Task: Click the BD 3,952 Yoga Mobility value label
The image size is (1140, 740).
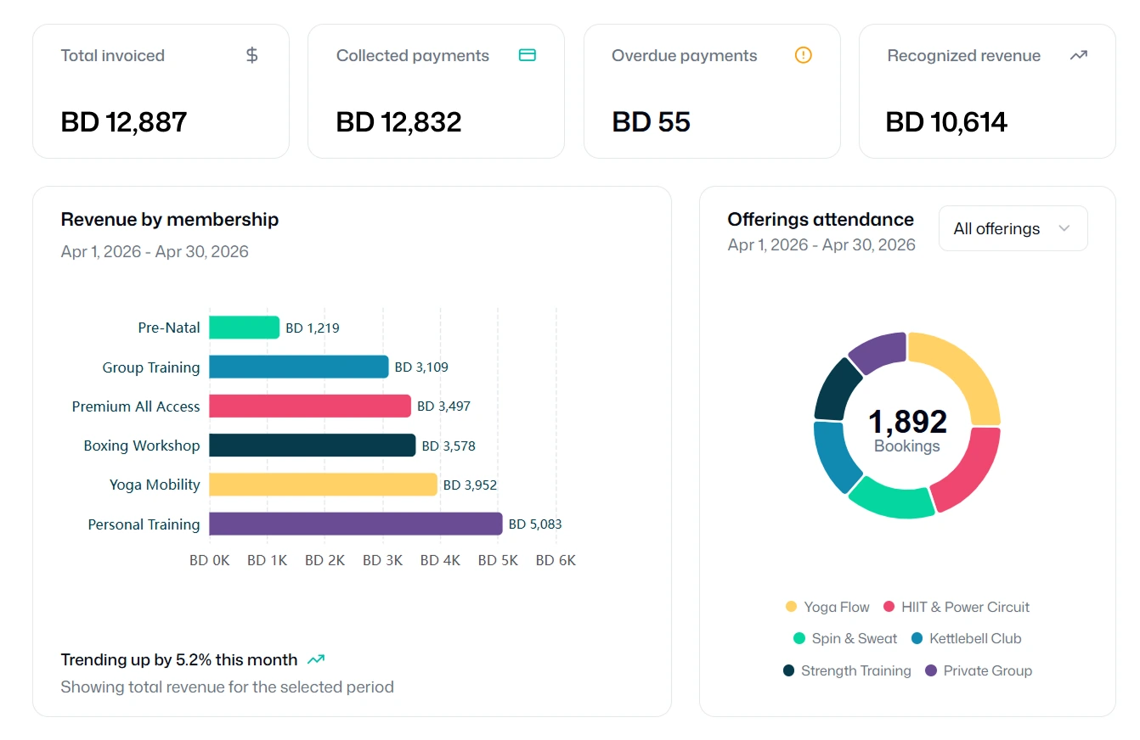Action: (470, 485)
